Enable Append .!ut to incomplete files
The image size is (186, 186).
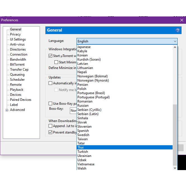(51, 126)
